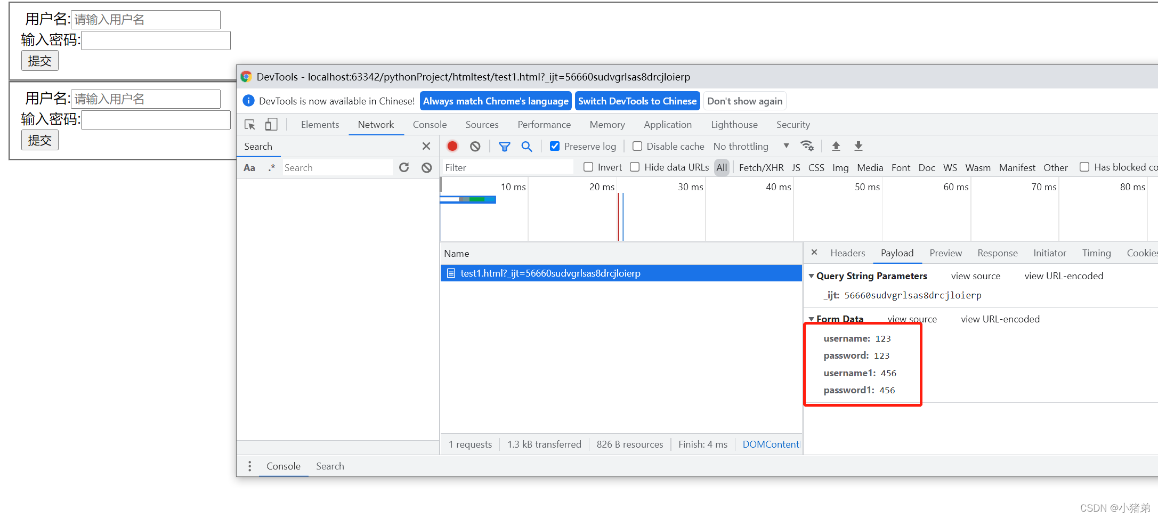Screen dimensions: 1158x518
Task: Open the Lighthouse tab
Action: [734, 125]
